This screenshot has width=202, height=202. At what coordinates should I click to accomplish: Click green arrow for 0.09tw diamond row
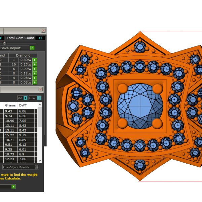pos(34,69)
